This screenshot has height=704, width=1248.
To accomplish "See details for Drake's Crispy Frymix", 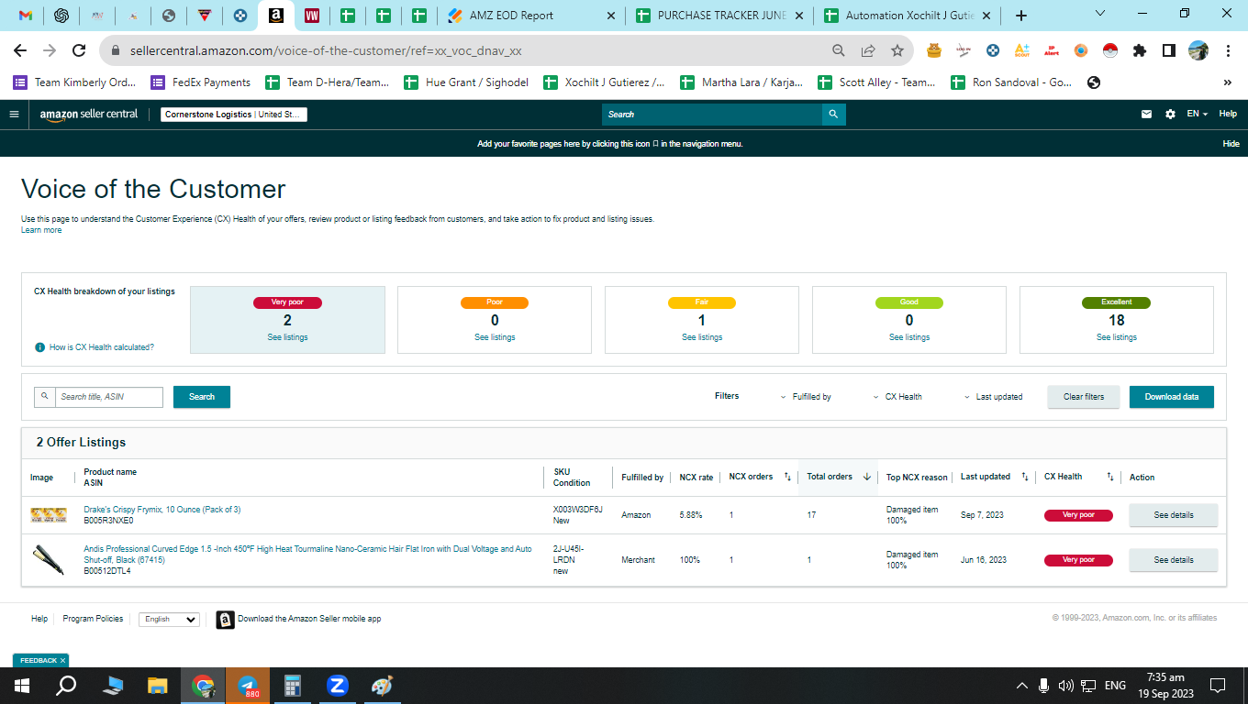I will [x=1174, y=515].
